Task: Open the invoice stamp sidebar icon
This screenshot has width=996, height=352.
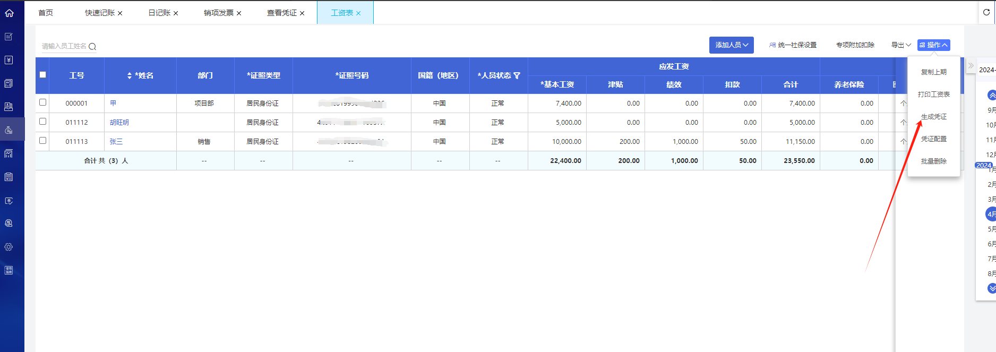Action: [x=9, y=107]
